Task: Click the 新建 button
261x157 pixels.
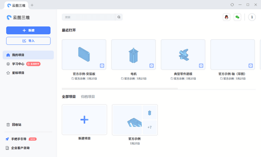Action: coord(28,31)
